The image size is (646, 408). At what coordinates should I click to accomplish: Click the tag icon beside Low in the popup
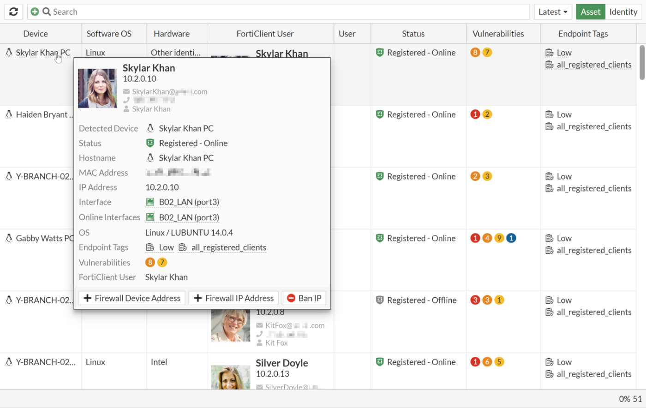point(150,247)
